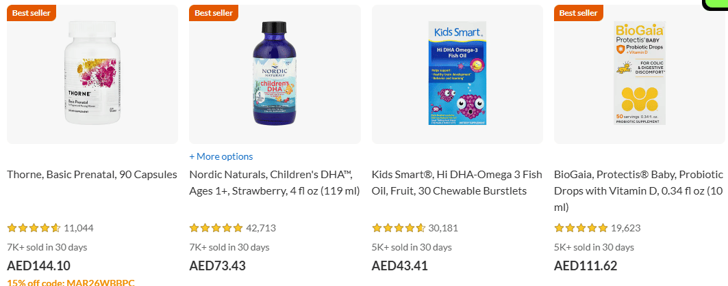728x286 pixels.
Task: Click Best seller badge on BioGaia product
Action: 579,13
